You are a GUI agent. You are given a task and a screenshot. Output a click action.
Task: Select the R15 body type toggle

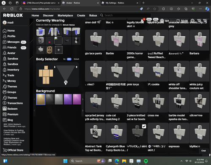tap(69, 59)
